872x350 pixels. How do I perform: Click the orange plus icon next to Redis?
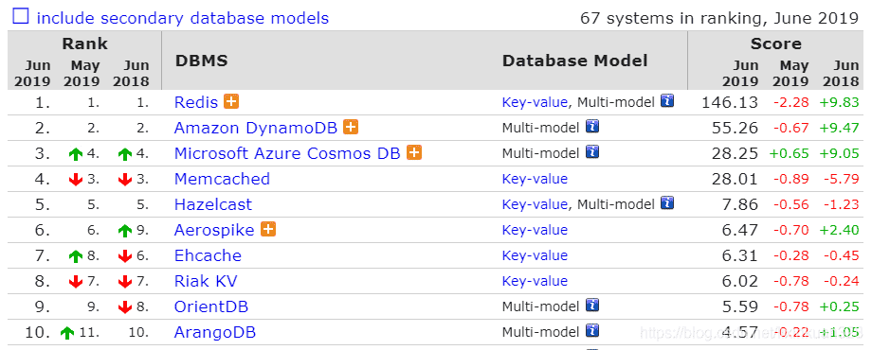pyautogui.click(x=231, y=101)
